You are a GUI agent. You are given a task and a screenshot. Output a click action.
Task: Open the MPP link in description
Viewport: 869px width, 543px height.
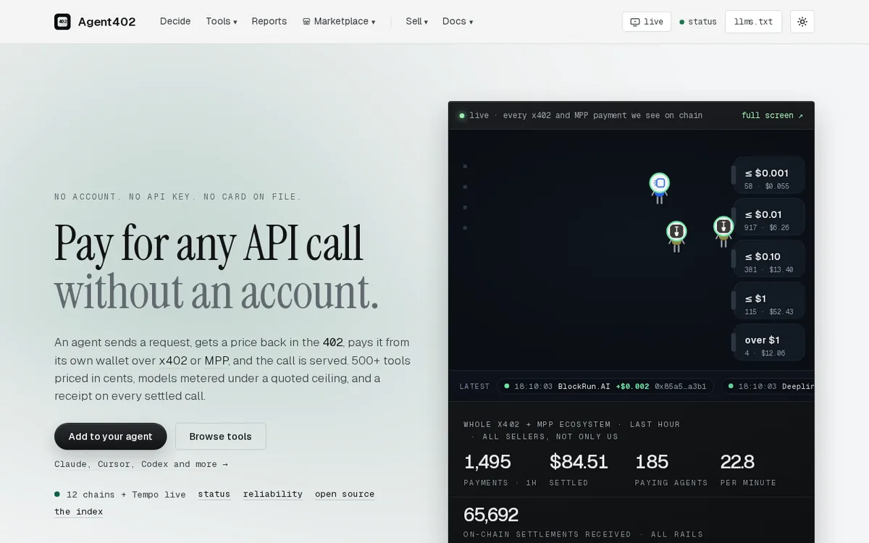pyautogui.click(x=217, y=361)
